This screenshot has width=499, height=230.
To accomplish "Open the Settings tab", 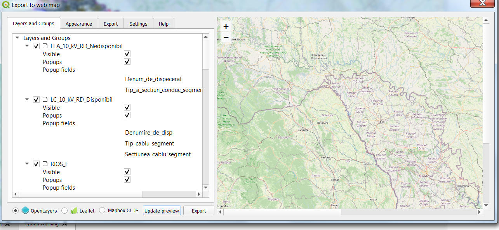I will [x=138, y=24].
